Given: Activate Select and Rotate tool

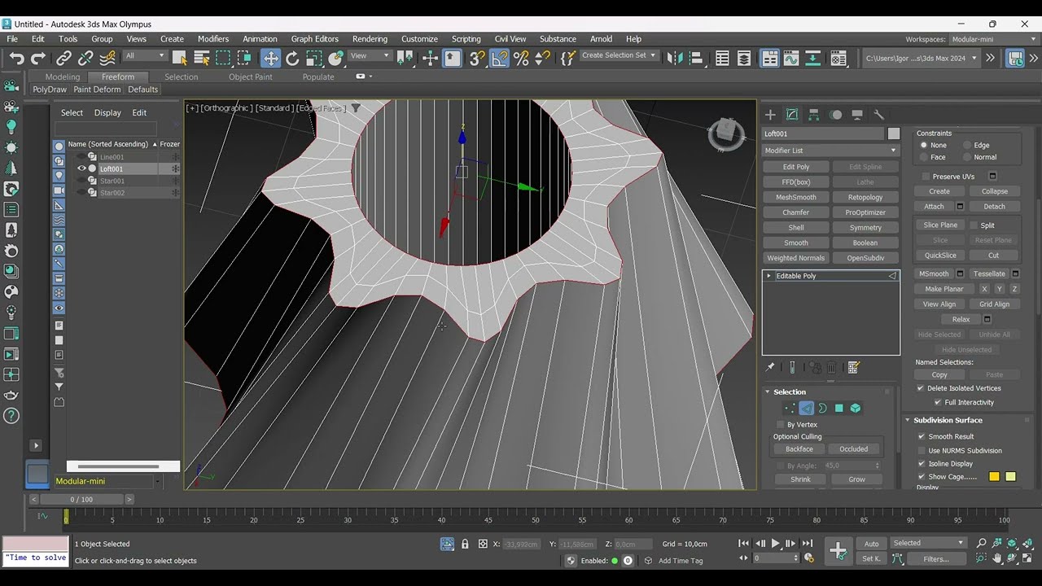Looking at the screenshot, I should tap(292, 58).
